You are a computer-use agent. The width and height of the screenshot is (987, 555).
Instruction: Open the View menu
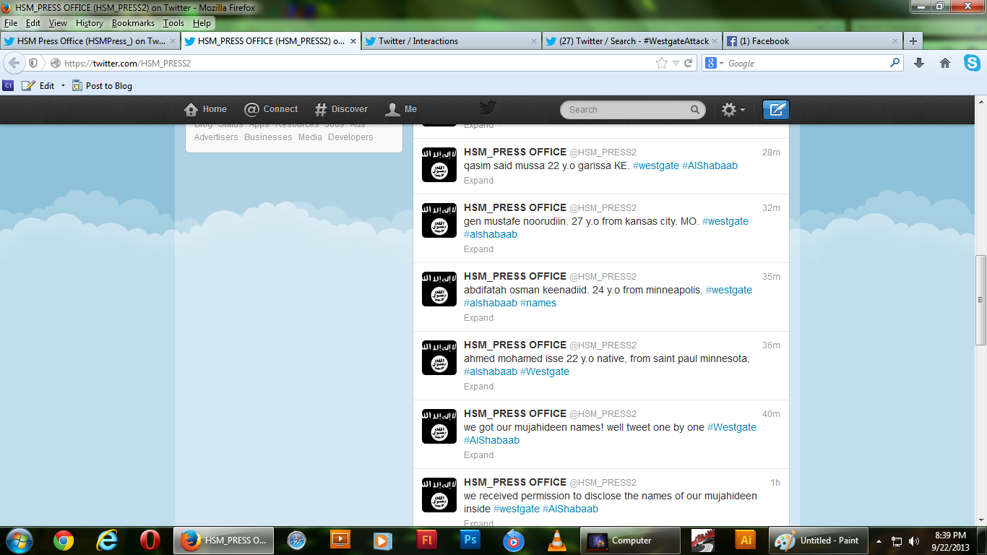pos(58,23)
